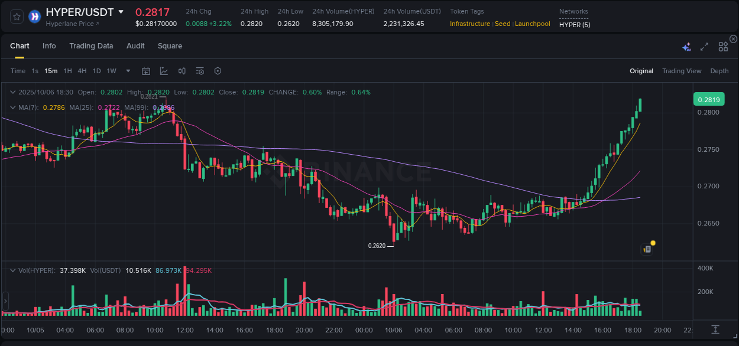Click the Launchpool token tag
The width and height of the screenshot is (739, 346).
pyautogui.click(x=532, y=24)
